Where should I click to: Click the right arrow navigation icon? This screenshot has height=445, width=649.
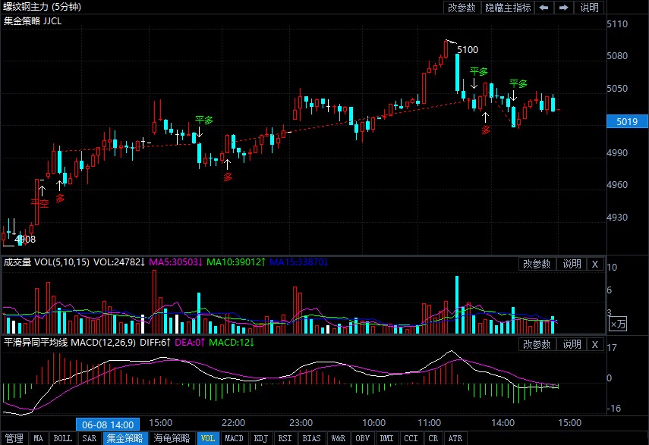563,8
